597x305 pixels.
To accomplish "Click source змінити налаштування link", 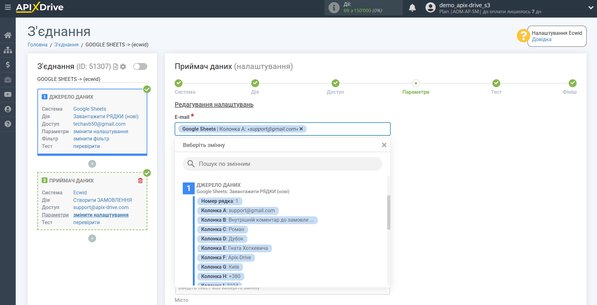I will coord(101,131).
